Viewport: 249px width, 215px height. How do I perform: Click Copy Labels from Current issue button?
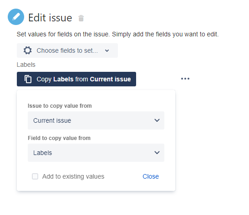(x=76, y=79)
